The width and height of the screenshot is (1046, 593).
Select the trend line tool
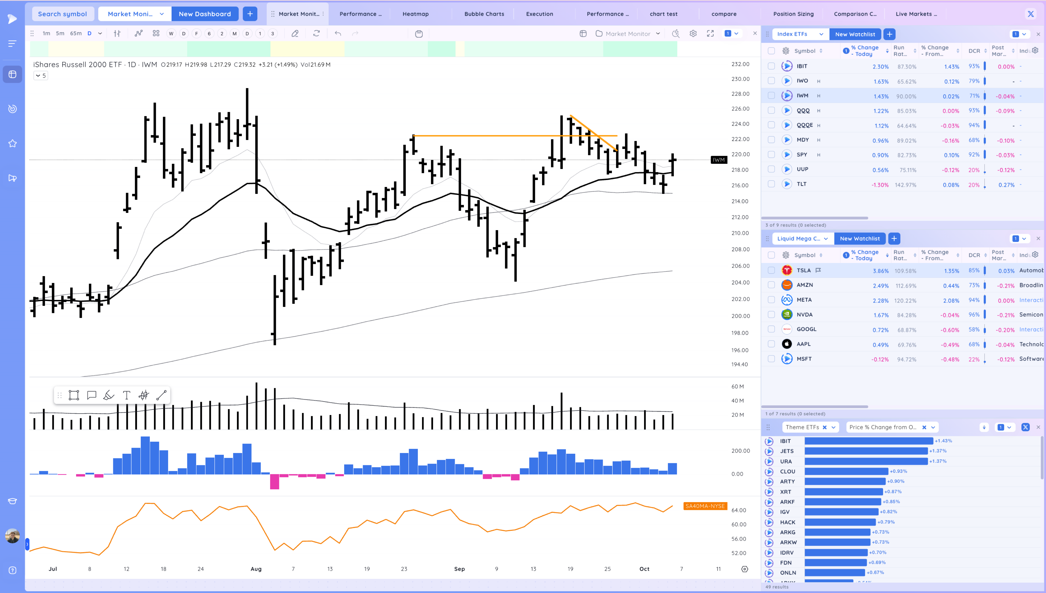coord(162,395)
